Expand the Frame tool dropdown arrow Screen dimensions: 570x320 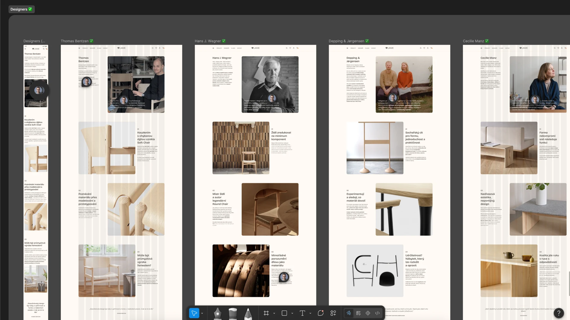[x=274, y=313]
